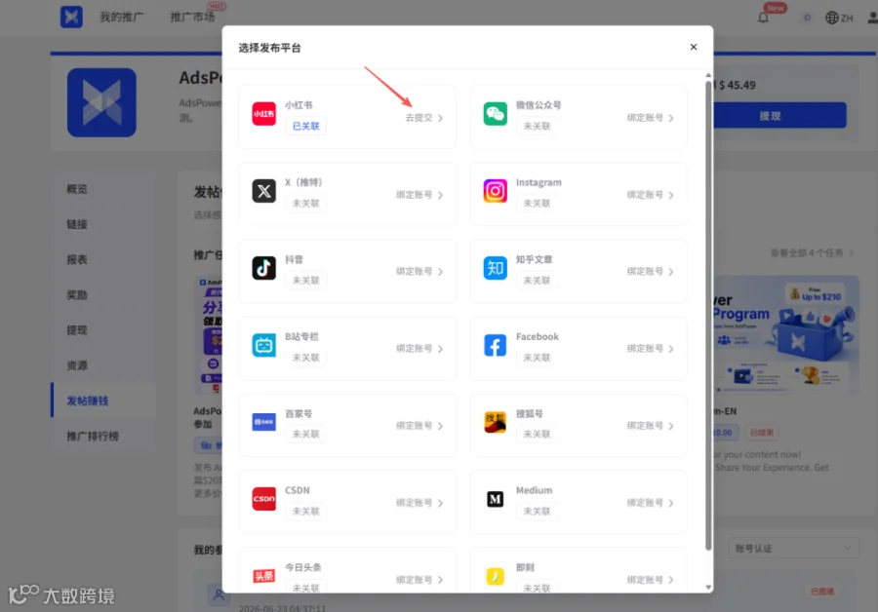Image resolution: width=878 pixels, height=612 pixels.
Task: Click the 未关联 tag under Facebook
Action: click(x=537, y=358)
